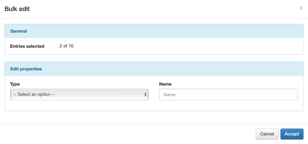This screenshot has height=144, width=308.
Task: Expand the "-- Select an option --" combo box
Action: pos(79,95)
